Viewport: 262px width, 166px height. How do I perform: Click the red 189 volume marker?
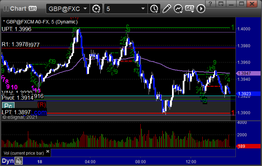click(x=248, y=146)
